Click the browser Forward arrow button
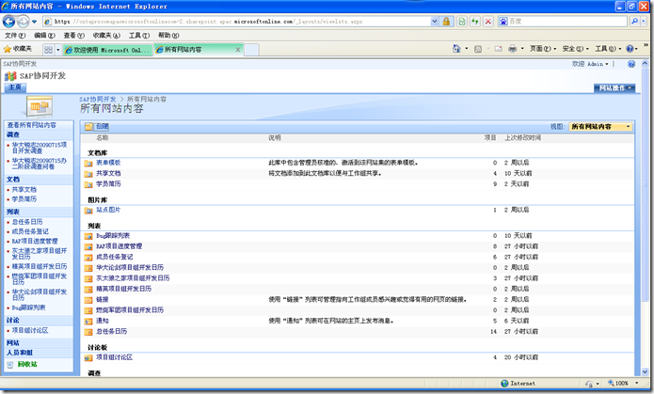The image size is (654, 394). [x=23, y=22]
